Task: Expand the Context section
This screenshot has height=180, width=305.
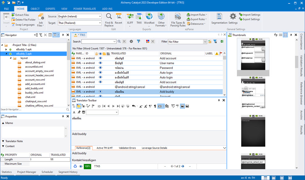Action: (x=3, y=146)
